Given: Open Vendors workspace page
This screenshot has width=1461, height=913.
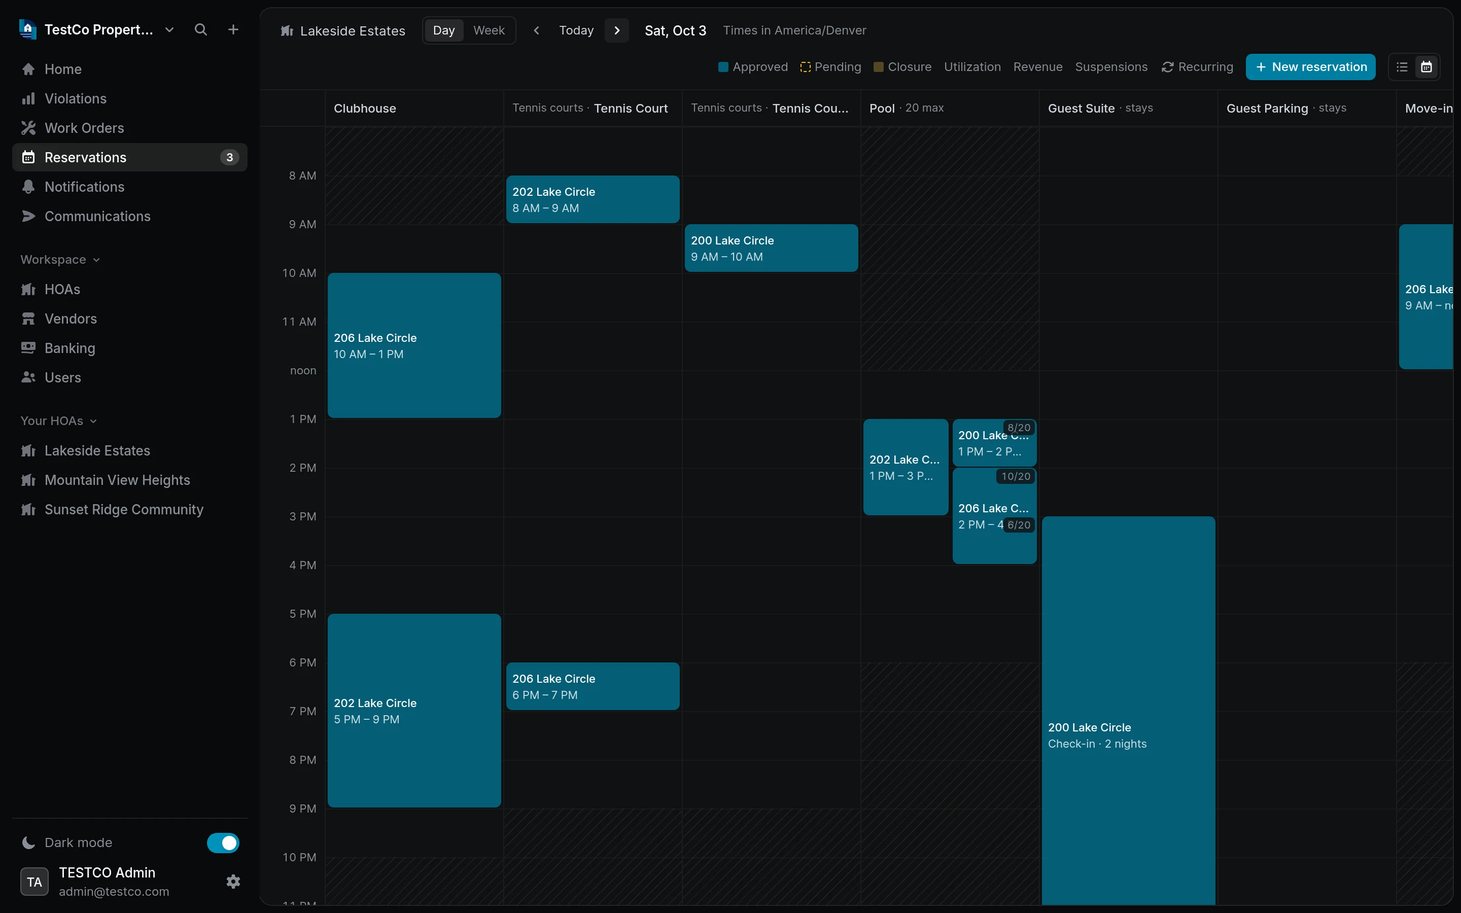Looking at the screenshot, I should click(130, 319).
